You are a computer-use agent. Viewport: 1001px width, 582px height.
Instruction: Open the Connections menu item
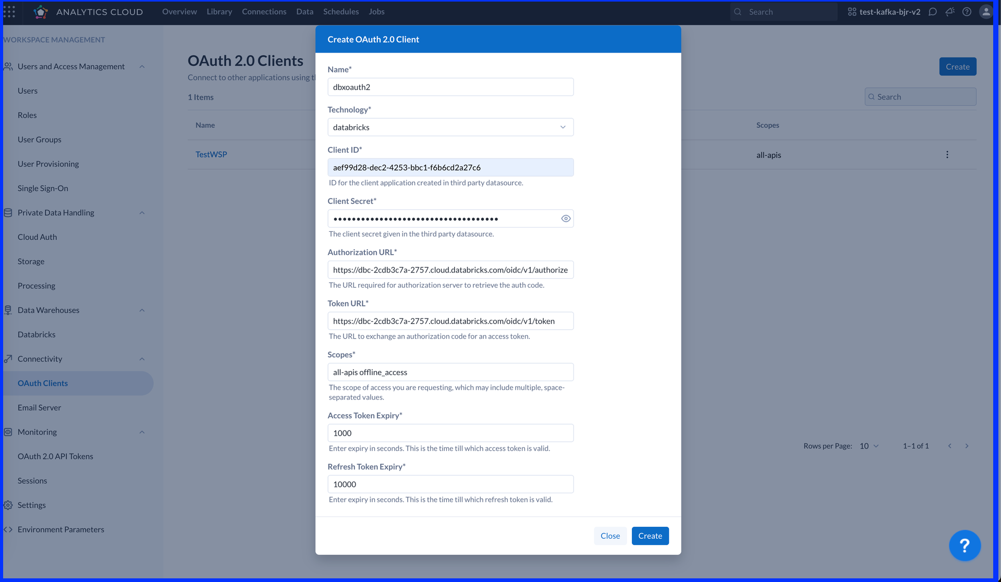[x=264, y=11]
